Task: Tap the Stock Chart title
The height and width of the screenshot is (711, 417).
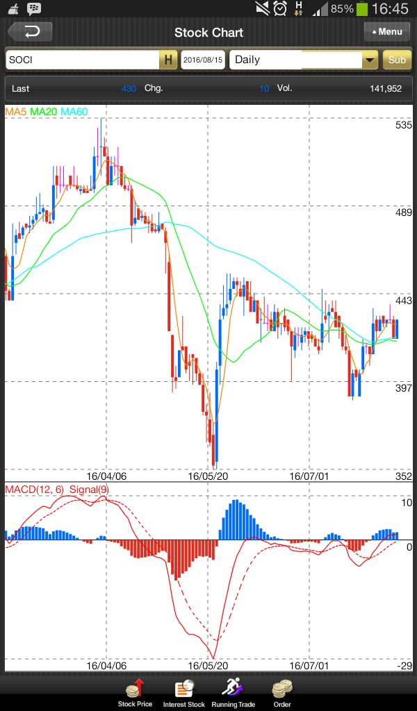Action: click(208, 33)
